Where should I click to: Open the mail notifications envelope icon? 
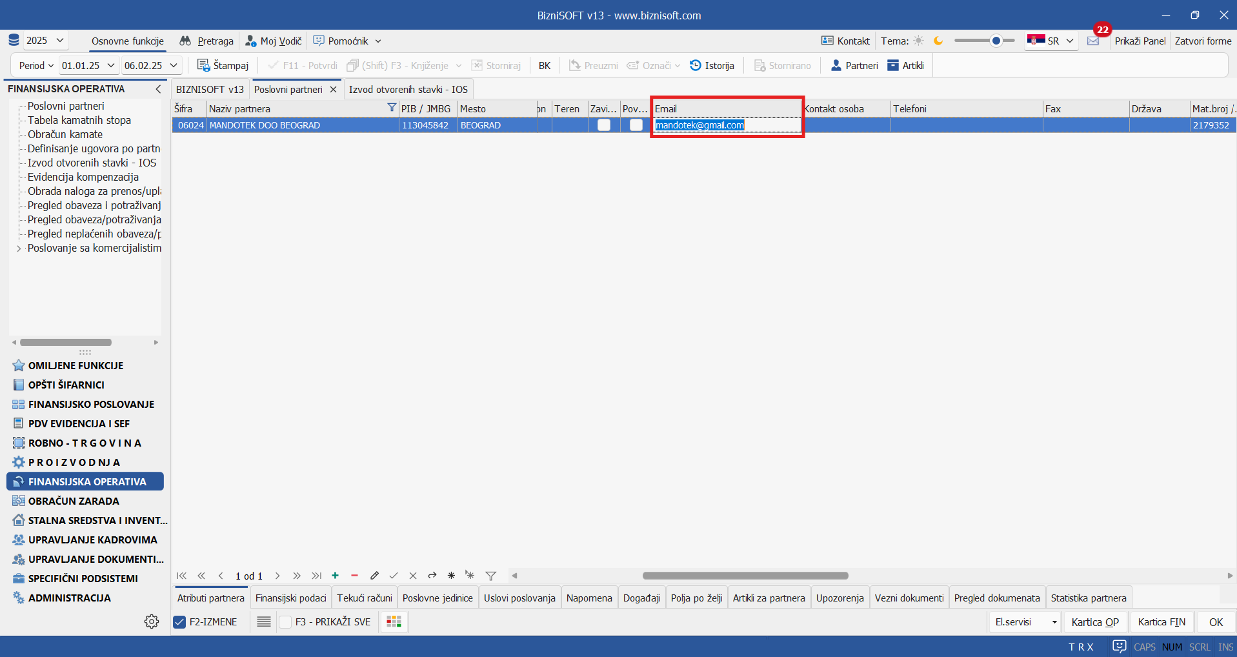point(1093,41)
